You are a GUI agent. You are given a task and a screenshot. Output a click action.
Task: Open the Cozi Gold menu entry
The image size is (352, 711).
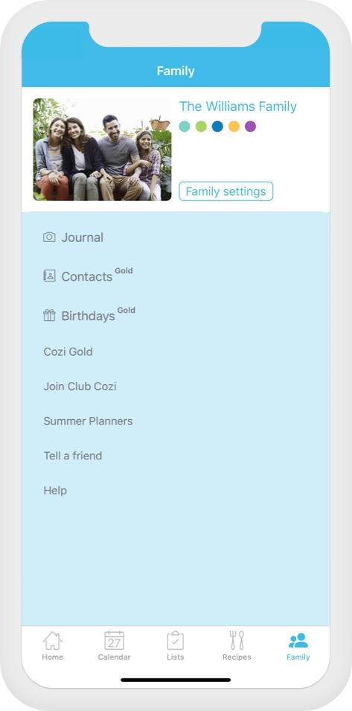[68, 352]
